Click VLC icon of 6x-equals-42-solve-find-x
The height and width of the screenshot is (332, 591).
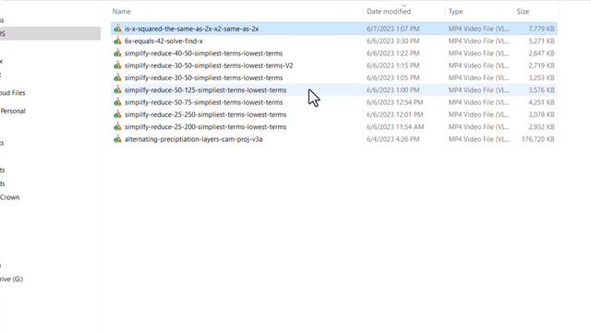pyautogui.click(x=117, y=41)
